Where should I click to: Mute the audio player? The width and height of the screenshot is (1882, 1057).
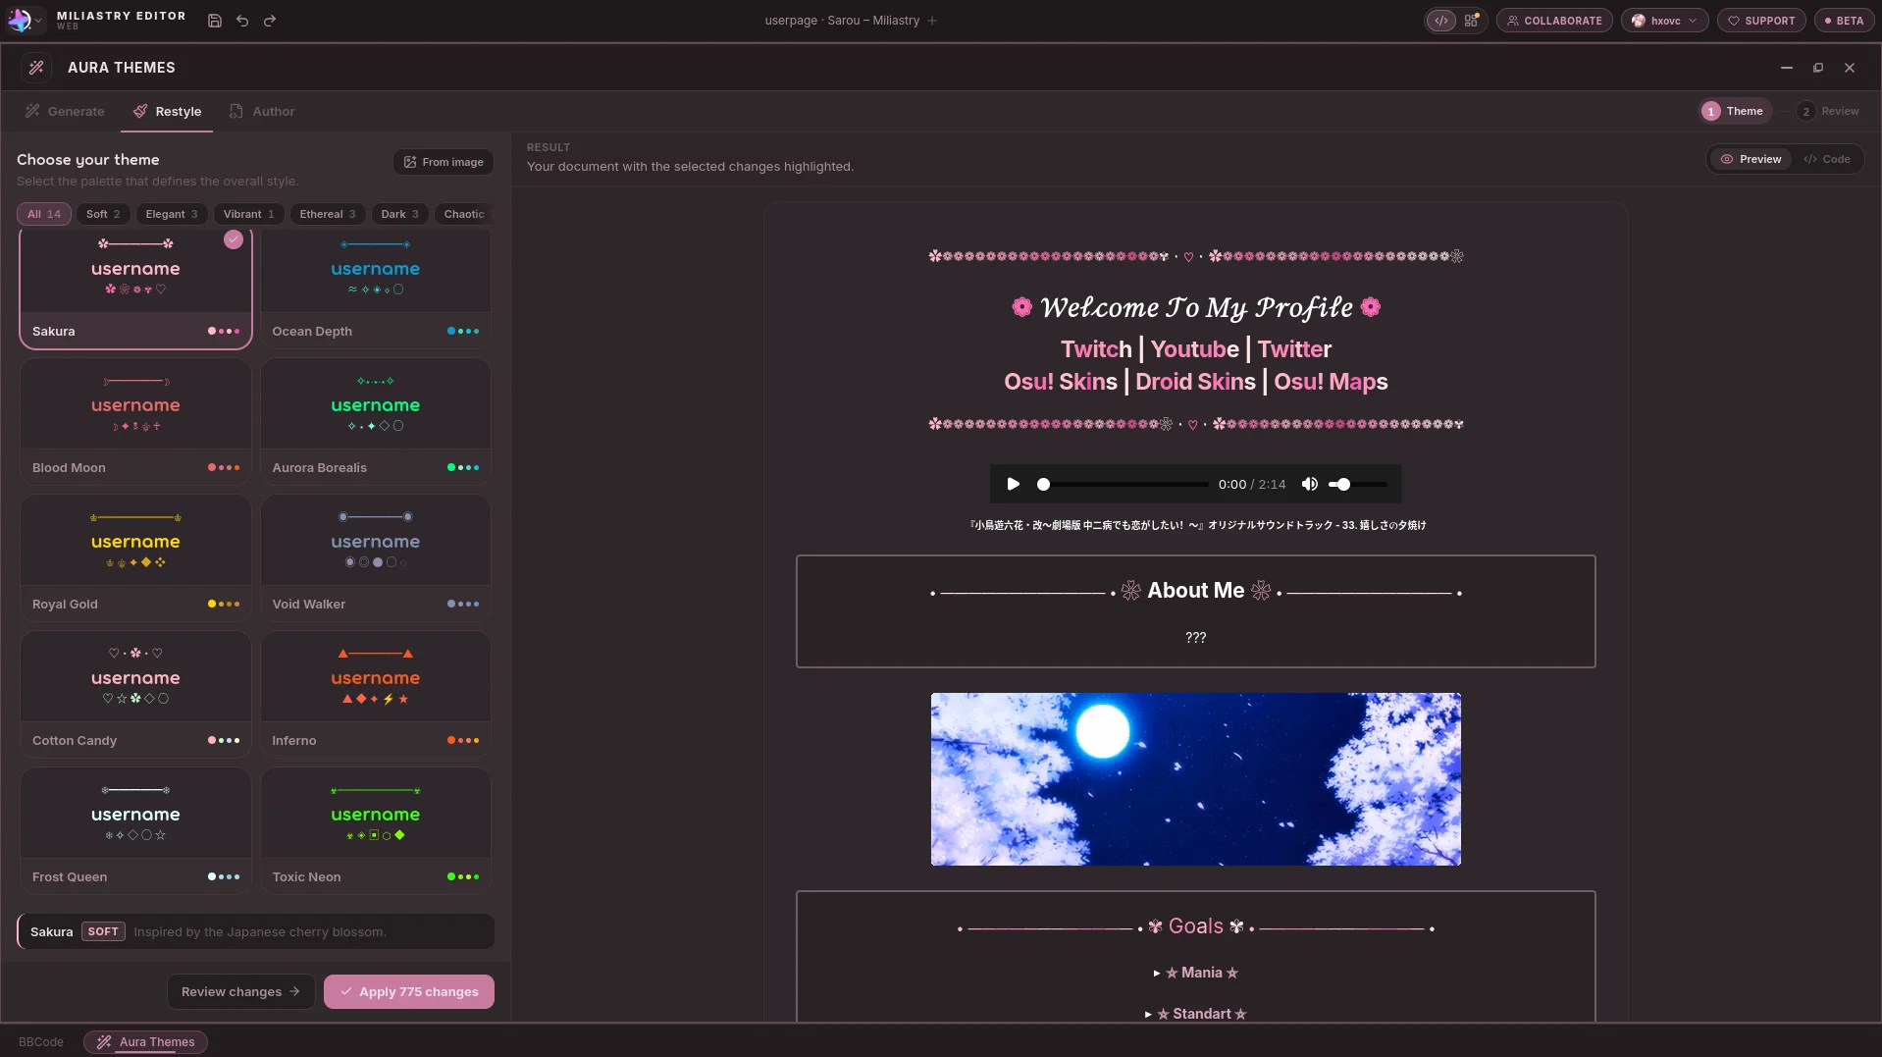tap(1310, 484)
